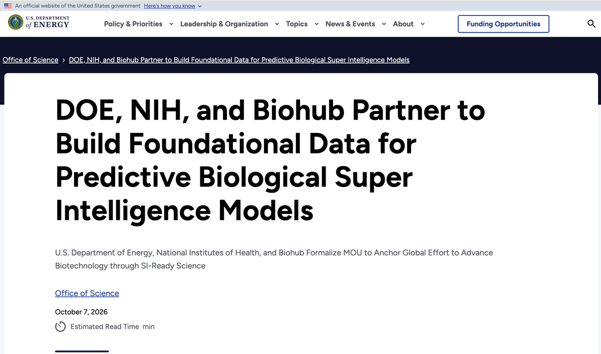Open the Policy & Priorities menu
Viewport: 601px width, 354px height.
pyautogui.click(x=133, y=24)
